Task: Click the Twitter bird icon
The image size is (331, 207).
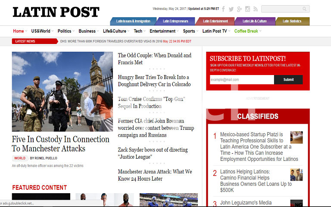Action: [x=231, y=9]
